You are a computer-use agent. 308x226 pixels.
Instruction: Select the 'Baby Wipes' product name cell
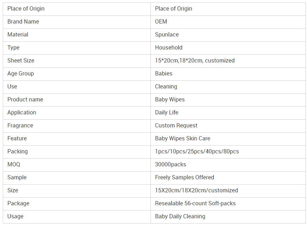coord(170,100)
